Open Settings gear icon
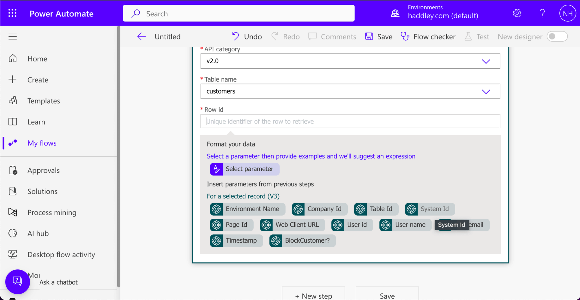 [517, 13]
